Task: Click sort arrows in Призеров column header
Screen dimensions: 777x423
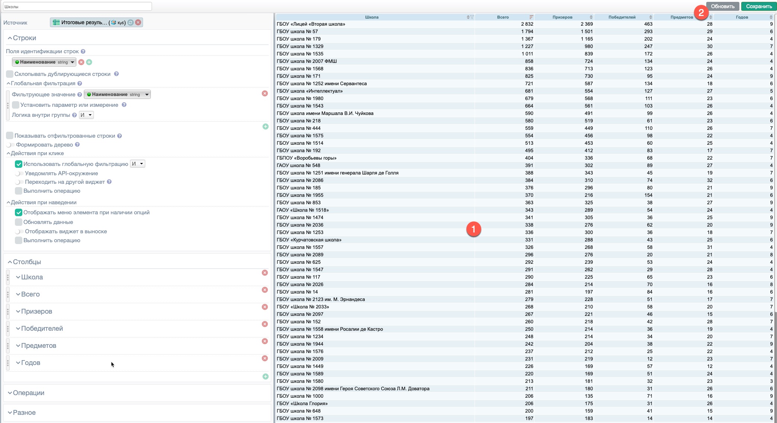Action: pos(591,17)
